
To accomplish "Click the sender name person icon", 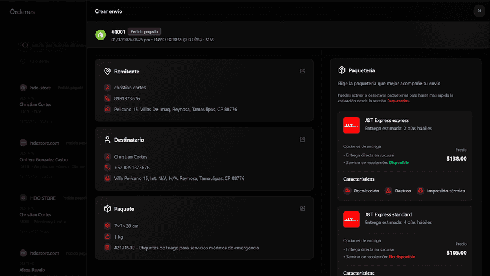I will (x=108, y=88).
